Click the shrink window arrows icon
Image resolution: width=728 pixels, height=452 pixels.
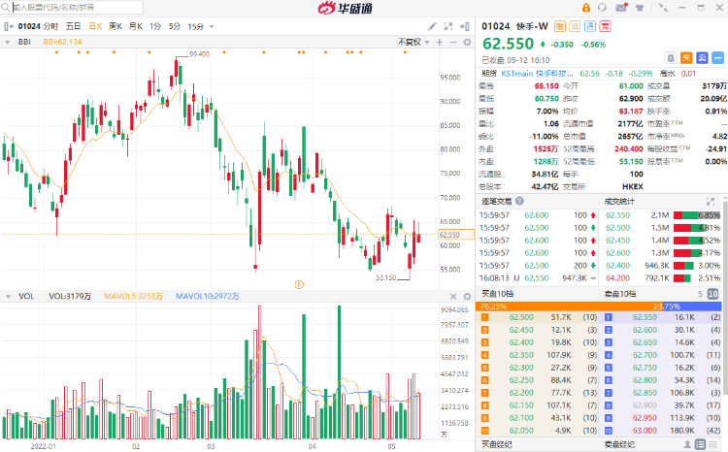[663, 8]
